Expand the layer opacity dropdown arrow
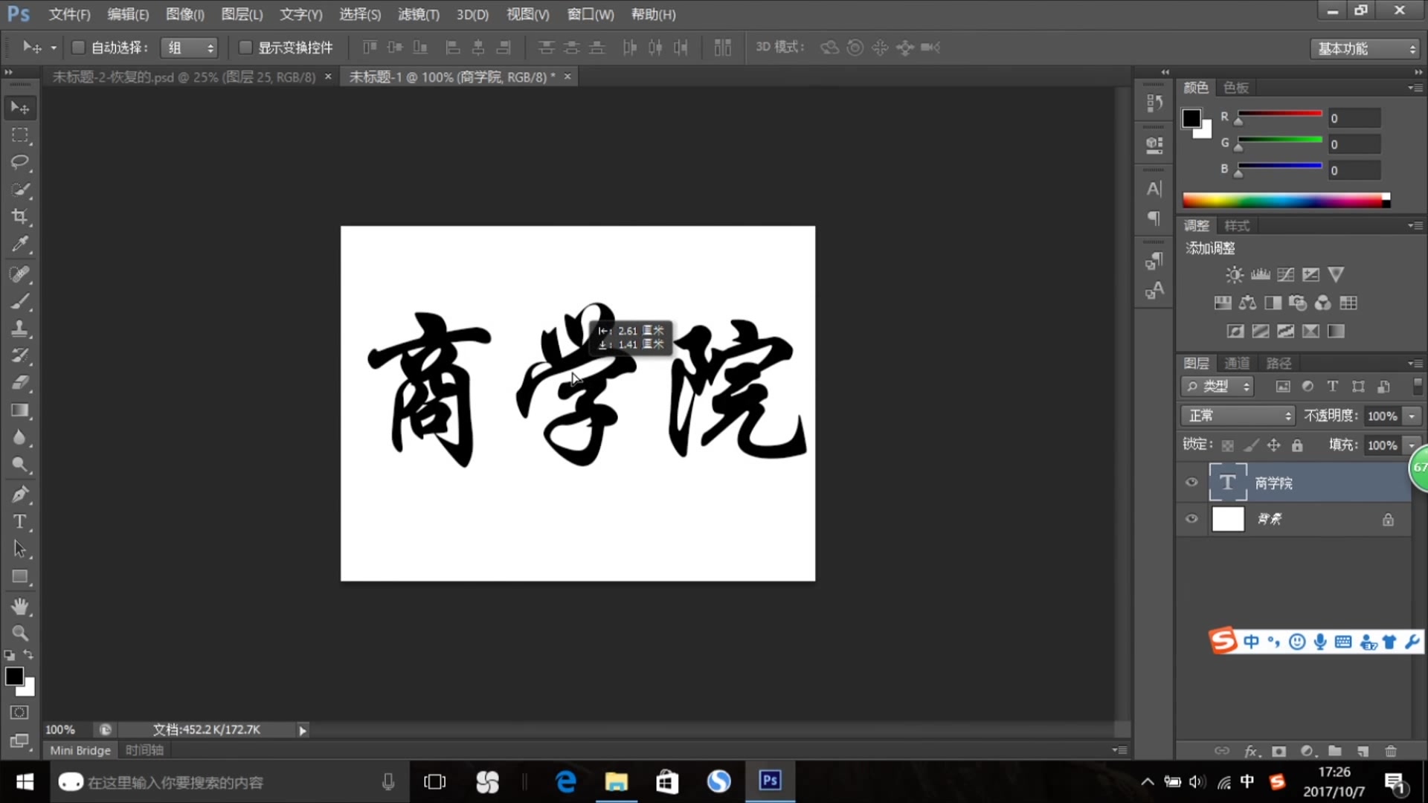This screenshot has width=1428, height=803. 1412,416
